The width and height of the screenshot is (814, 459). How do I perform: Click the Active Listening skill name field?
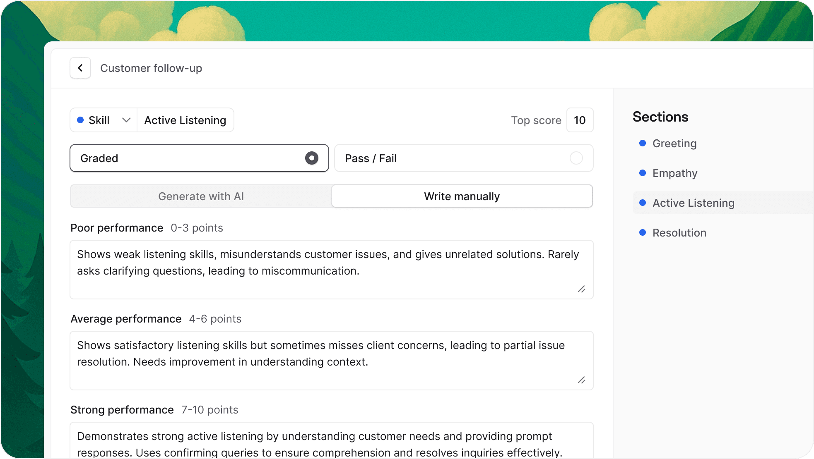coord(185,120)
